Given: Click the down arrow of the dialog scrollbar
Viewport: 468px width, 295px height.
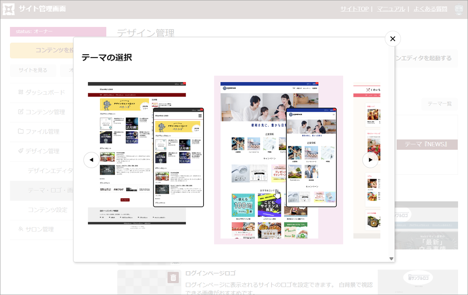Looking at the screenshot, I should (x=391, y=259).
